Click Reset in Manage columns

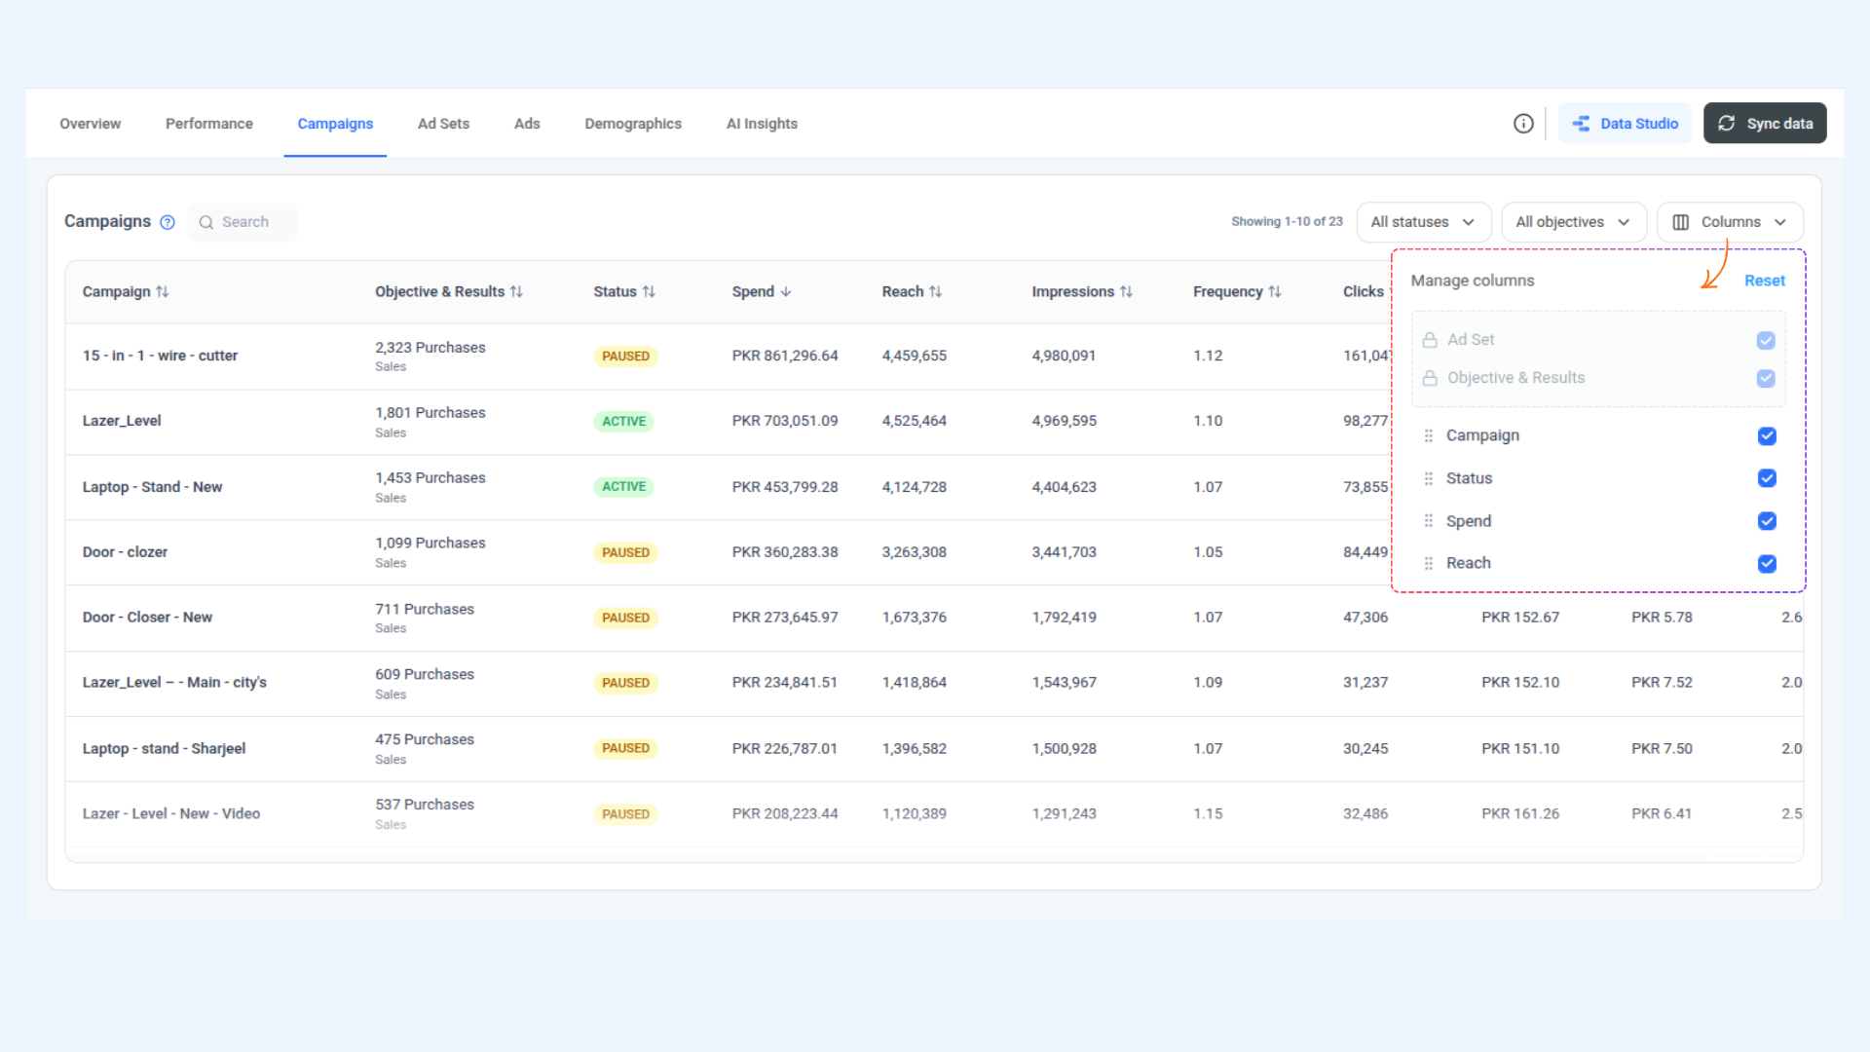coord(1765,281)
